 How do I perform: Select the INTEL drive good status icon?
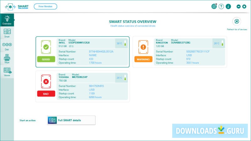coord(46,47)
